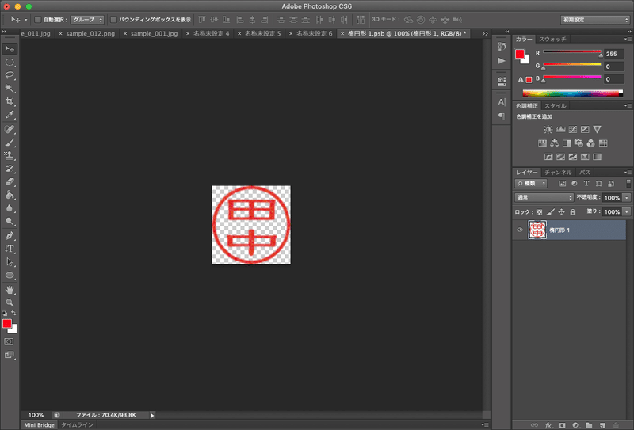The width and height of the screenshot is (634, 430).
Task: Open the Character panel icon
Action: tap(502, 102)
